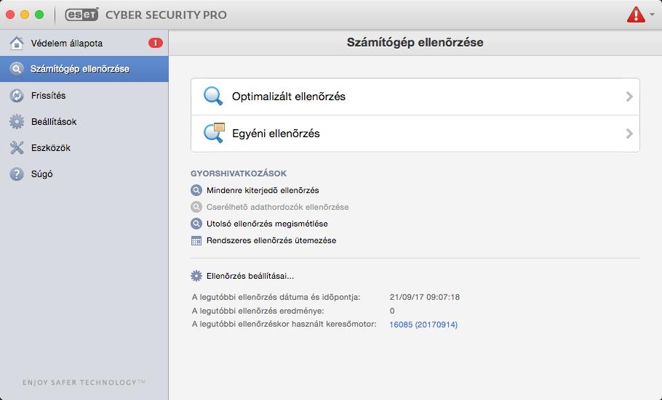Click the Egyéni ellenőrzés magnifier icon

tap(214, 133)
